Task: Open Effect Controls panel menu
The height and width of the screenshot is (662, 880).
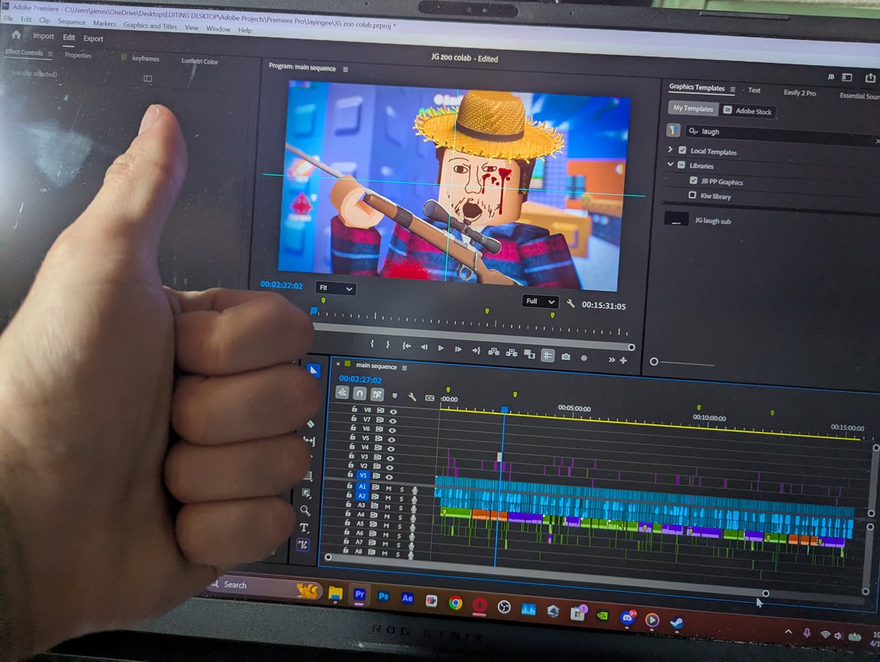Action: click(x=51, y=53)
